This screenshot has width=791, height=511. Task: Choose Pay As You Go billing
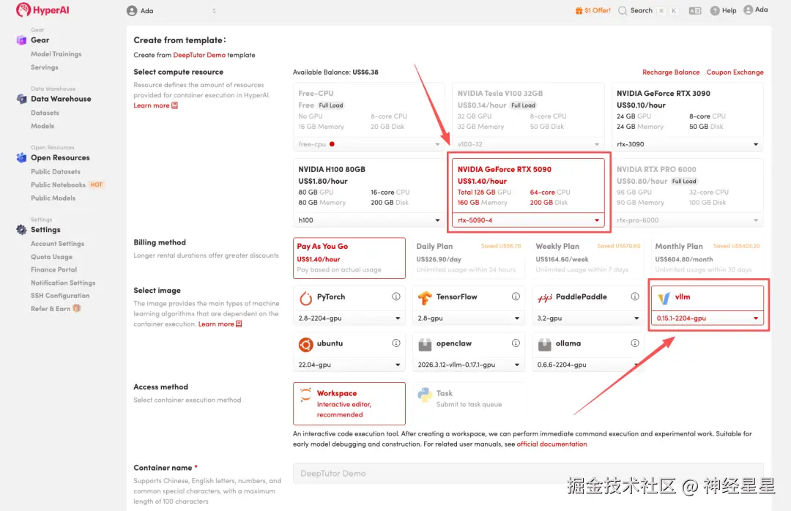click(x=349, y=258)
